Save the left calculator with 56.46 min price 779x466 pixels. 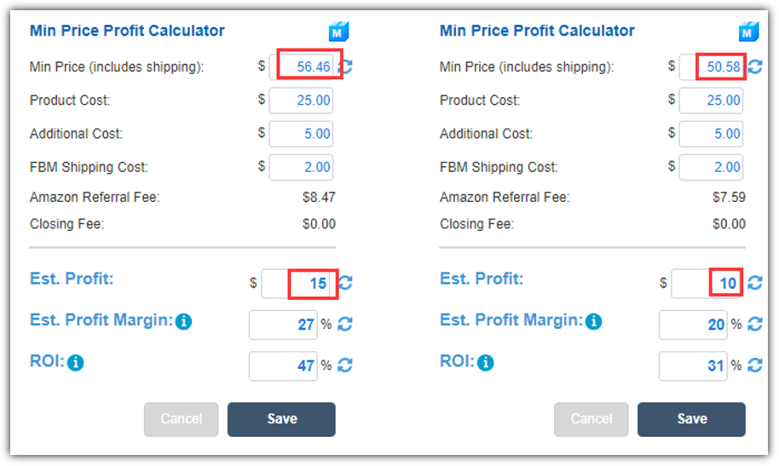[282, 419]
